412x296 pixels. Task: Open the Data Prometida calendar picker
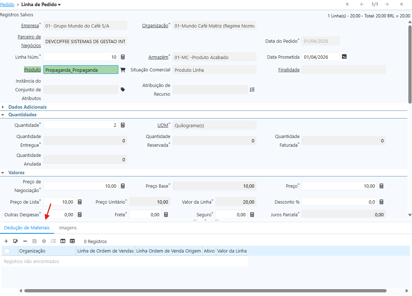click(x=344, y=57)
